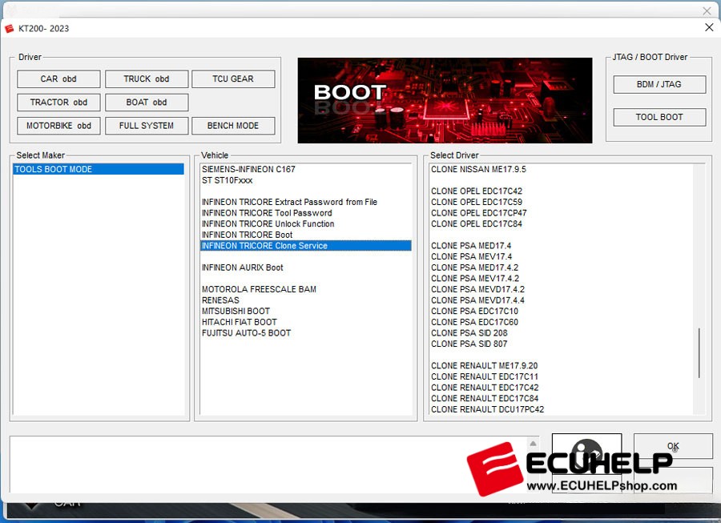Click the MOTORBIKE obd button

[58, 126]
